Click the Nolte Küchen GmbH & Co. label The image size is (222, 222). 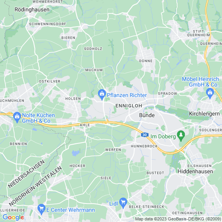tap(39, 118)
